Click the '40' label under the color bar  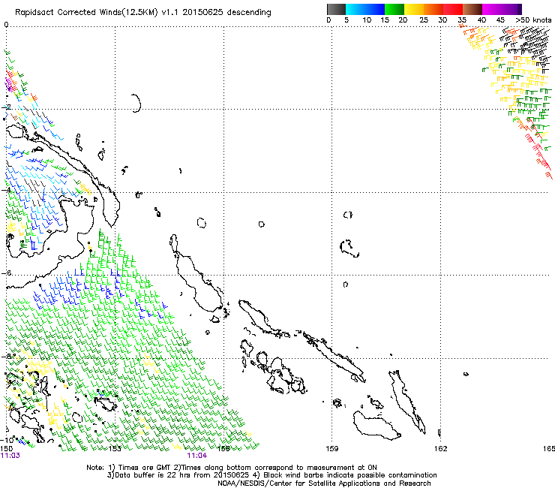(x=481, y=20)
